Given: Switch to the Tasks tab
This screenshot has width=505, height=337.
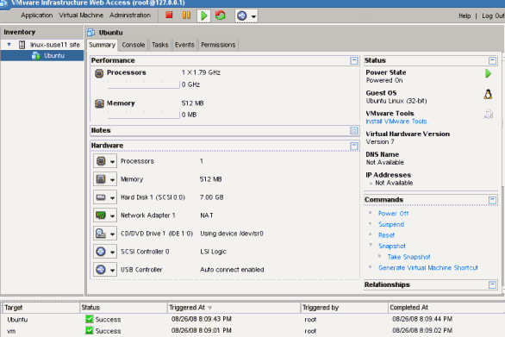Looking at the screenshot, I should (160, 45).
